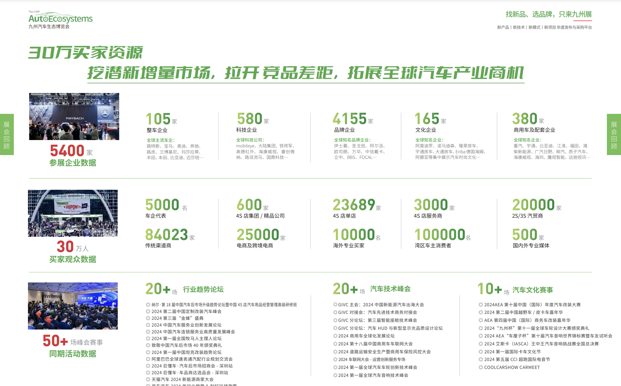Click the 汽车文化赛事 section heading
This screenshot has width=621, height=386.
(533, 290)
